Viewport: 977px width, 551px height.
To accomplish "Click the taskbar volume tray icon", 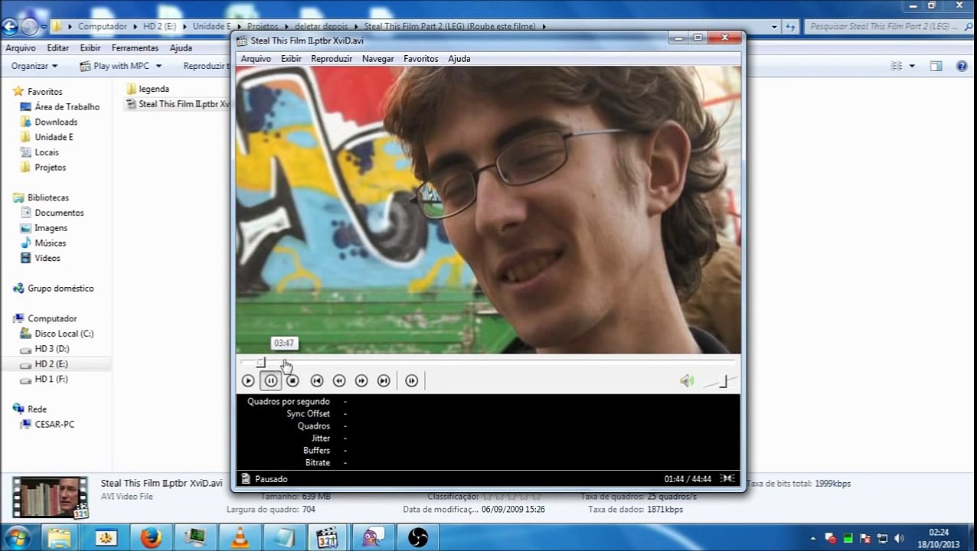I will pos(899,538).
